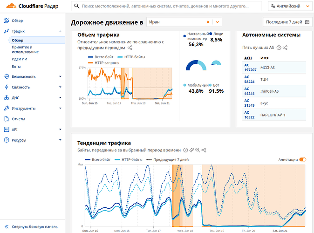Share the Пять лучших AS table
Screen dimensions: 314x233
(x=285, y=48)
